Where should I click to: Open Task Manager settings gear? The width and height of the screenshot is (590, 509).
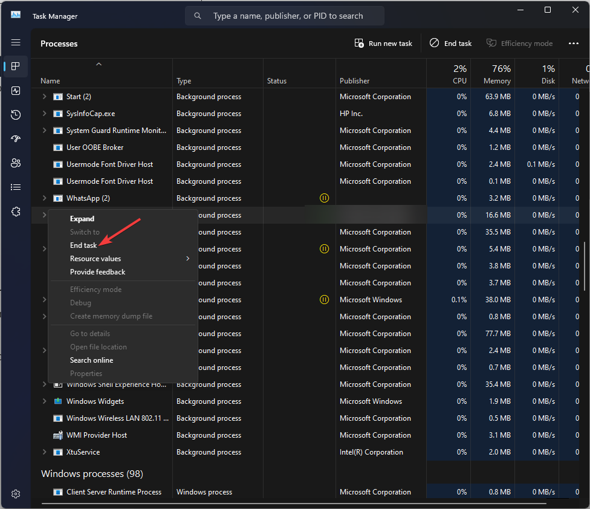pyautogui.click(x=16, y=494)
